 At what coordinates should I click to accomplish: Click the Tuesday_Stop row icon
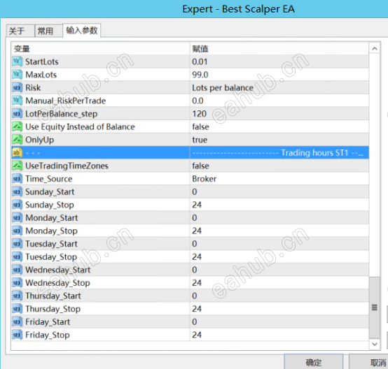point(17,256)
